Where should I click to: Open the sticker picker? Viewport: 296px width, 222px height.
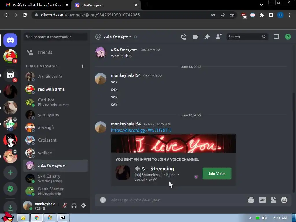point(273,200)
